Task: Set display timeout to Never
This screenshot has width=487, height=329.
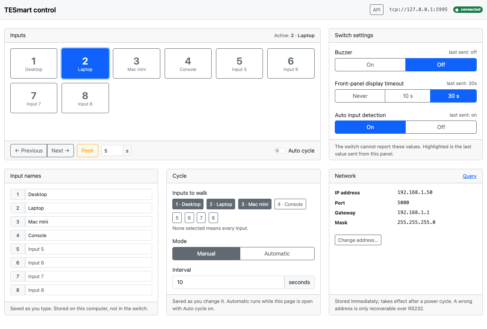Action: 360,96
